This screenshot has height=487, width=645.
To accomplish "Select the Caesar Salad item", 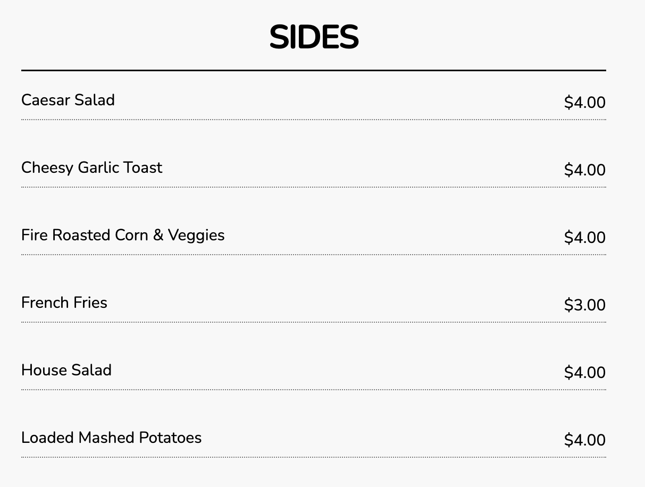I will point(68,100).
